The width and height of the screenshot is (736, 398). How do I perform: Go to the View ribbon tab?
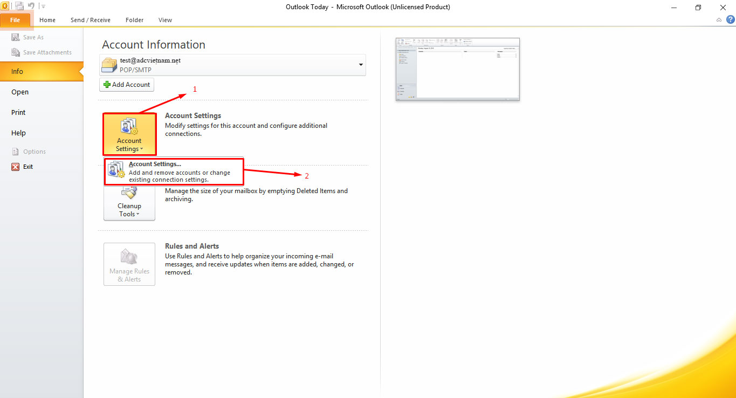166,20
